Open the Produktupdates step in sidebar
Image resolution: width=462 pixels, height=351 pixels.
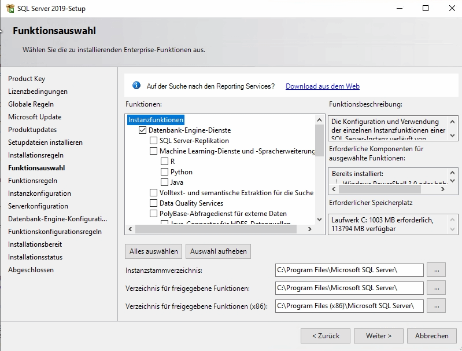coord(32,130)
